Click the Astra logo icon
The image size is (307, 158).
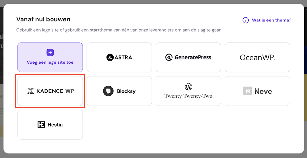[110, 57]
